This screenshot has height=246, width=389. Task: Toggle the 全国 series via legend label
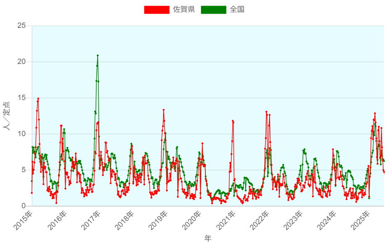tap(237, 9)
